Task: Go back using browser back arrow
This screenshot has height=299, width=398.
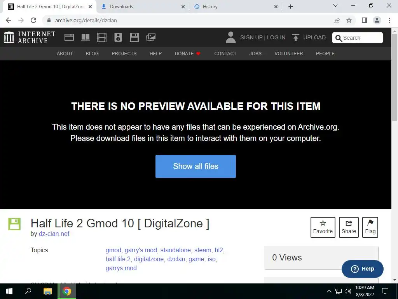Action: (9, 20)
